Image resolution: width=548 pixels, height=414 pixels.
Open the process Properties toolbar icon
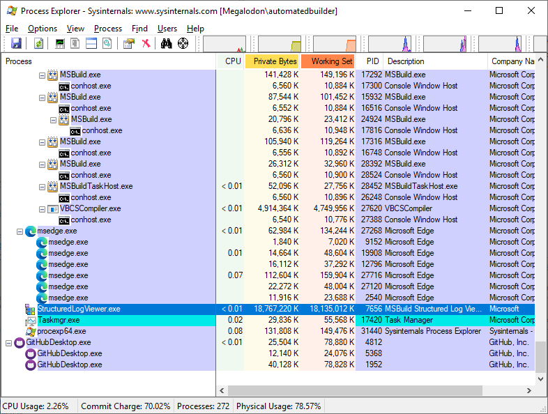[129, 43]
